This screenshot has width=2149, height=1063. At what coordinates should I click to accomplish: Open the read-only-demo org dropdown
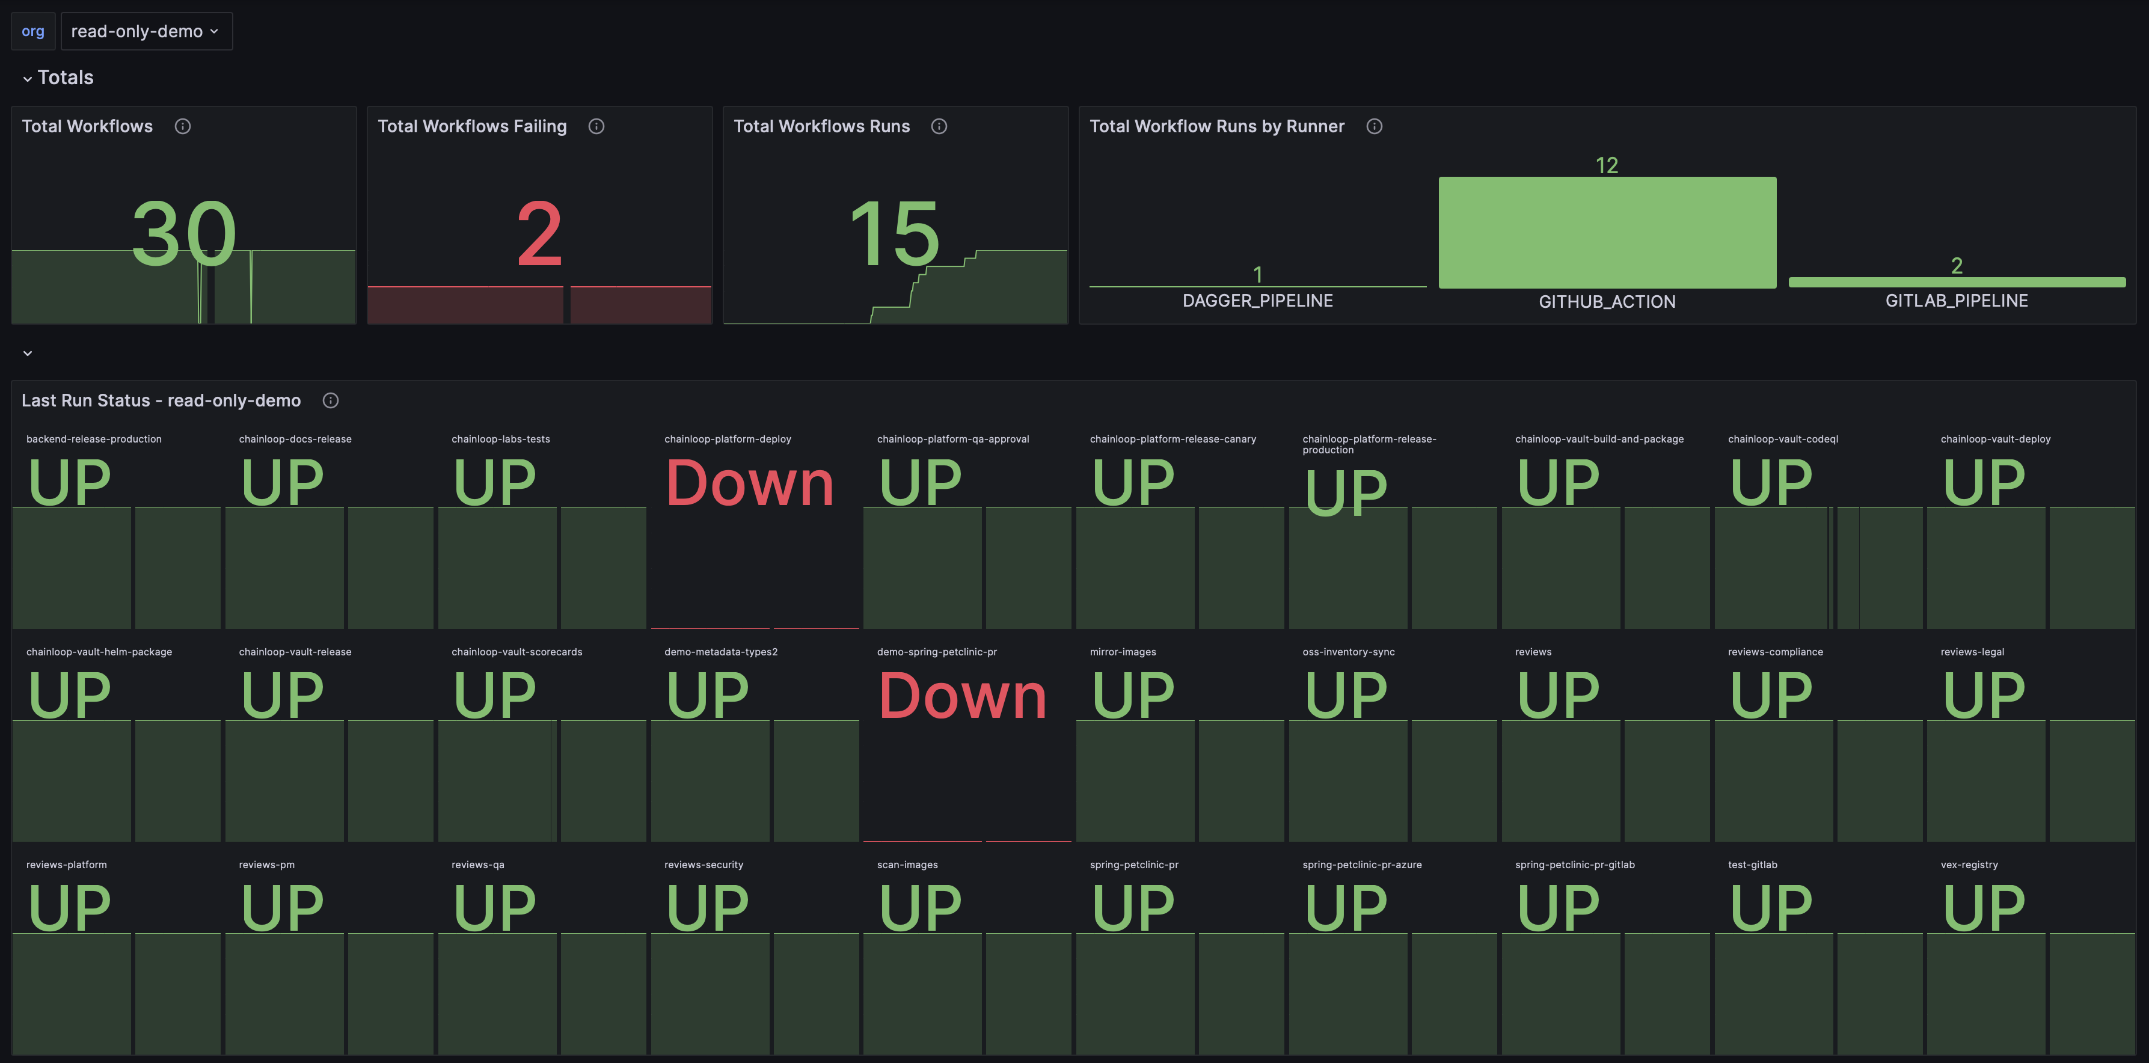coord(146,31)
